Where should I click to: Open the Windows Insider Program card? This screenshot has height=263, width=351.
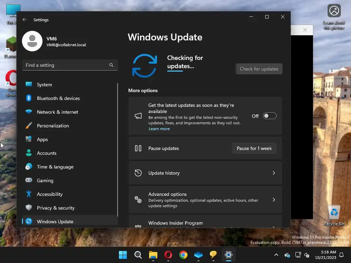(x=205, y=222)
